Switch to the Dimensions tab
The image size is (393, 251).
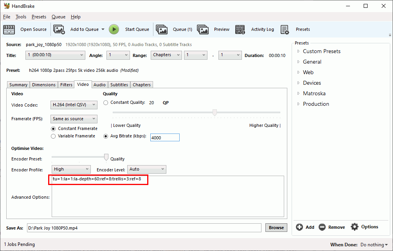[43, 85]
